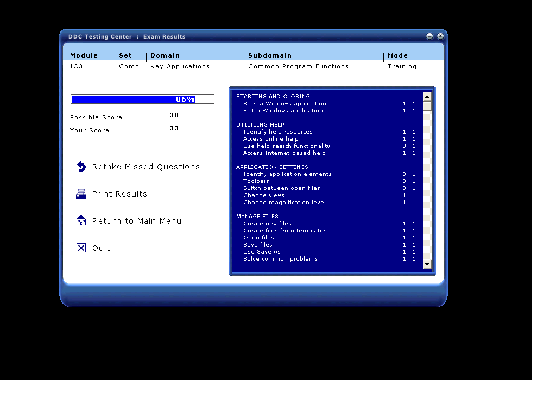Click the UTILIZING HELP heading
556x417 pixels.
pyautogui.click(x=260, y=125)
